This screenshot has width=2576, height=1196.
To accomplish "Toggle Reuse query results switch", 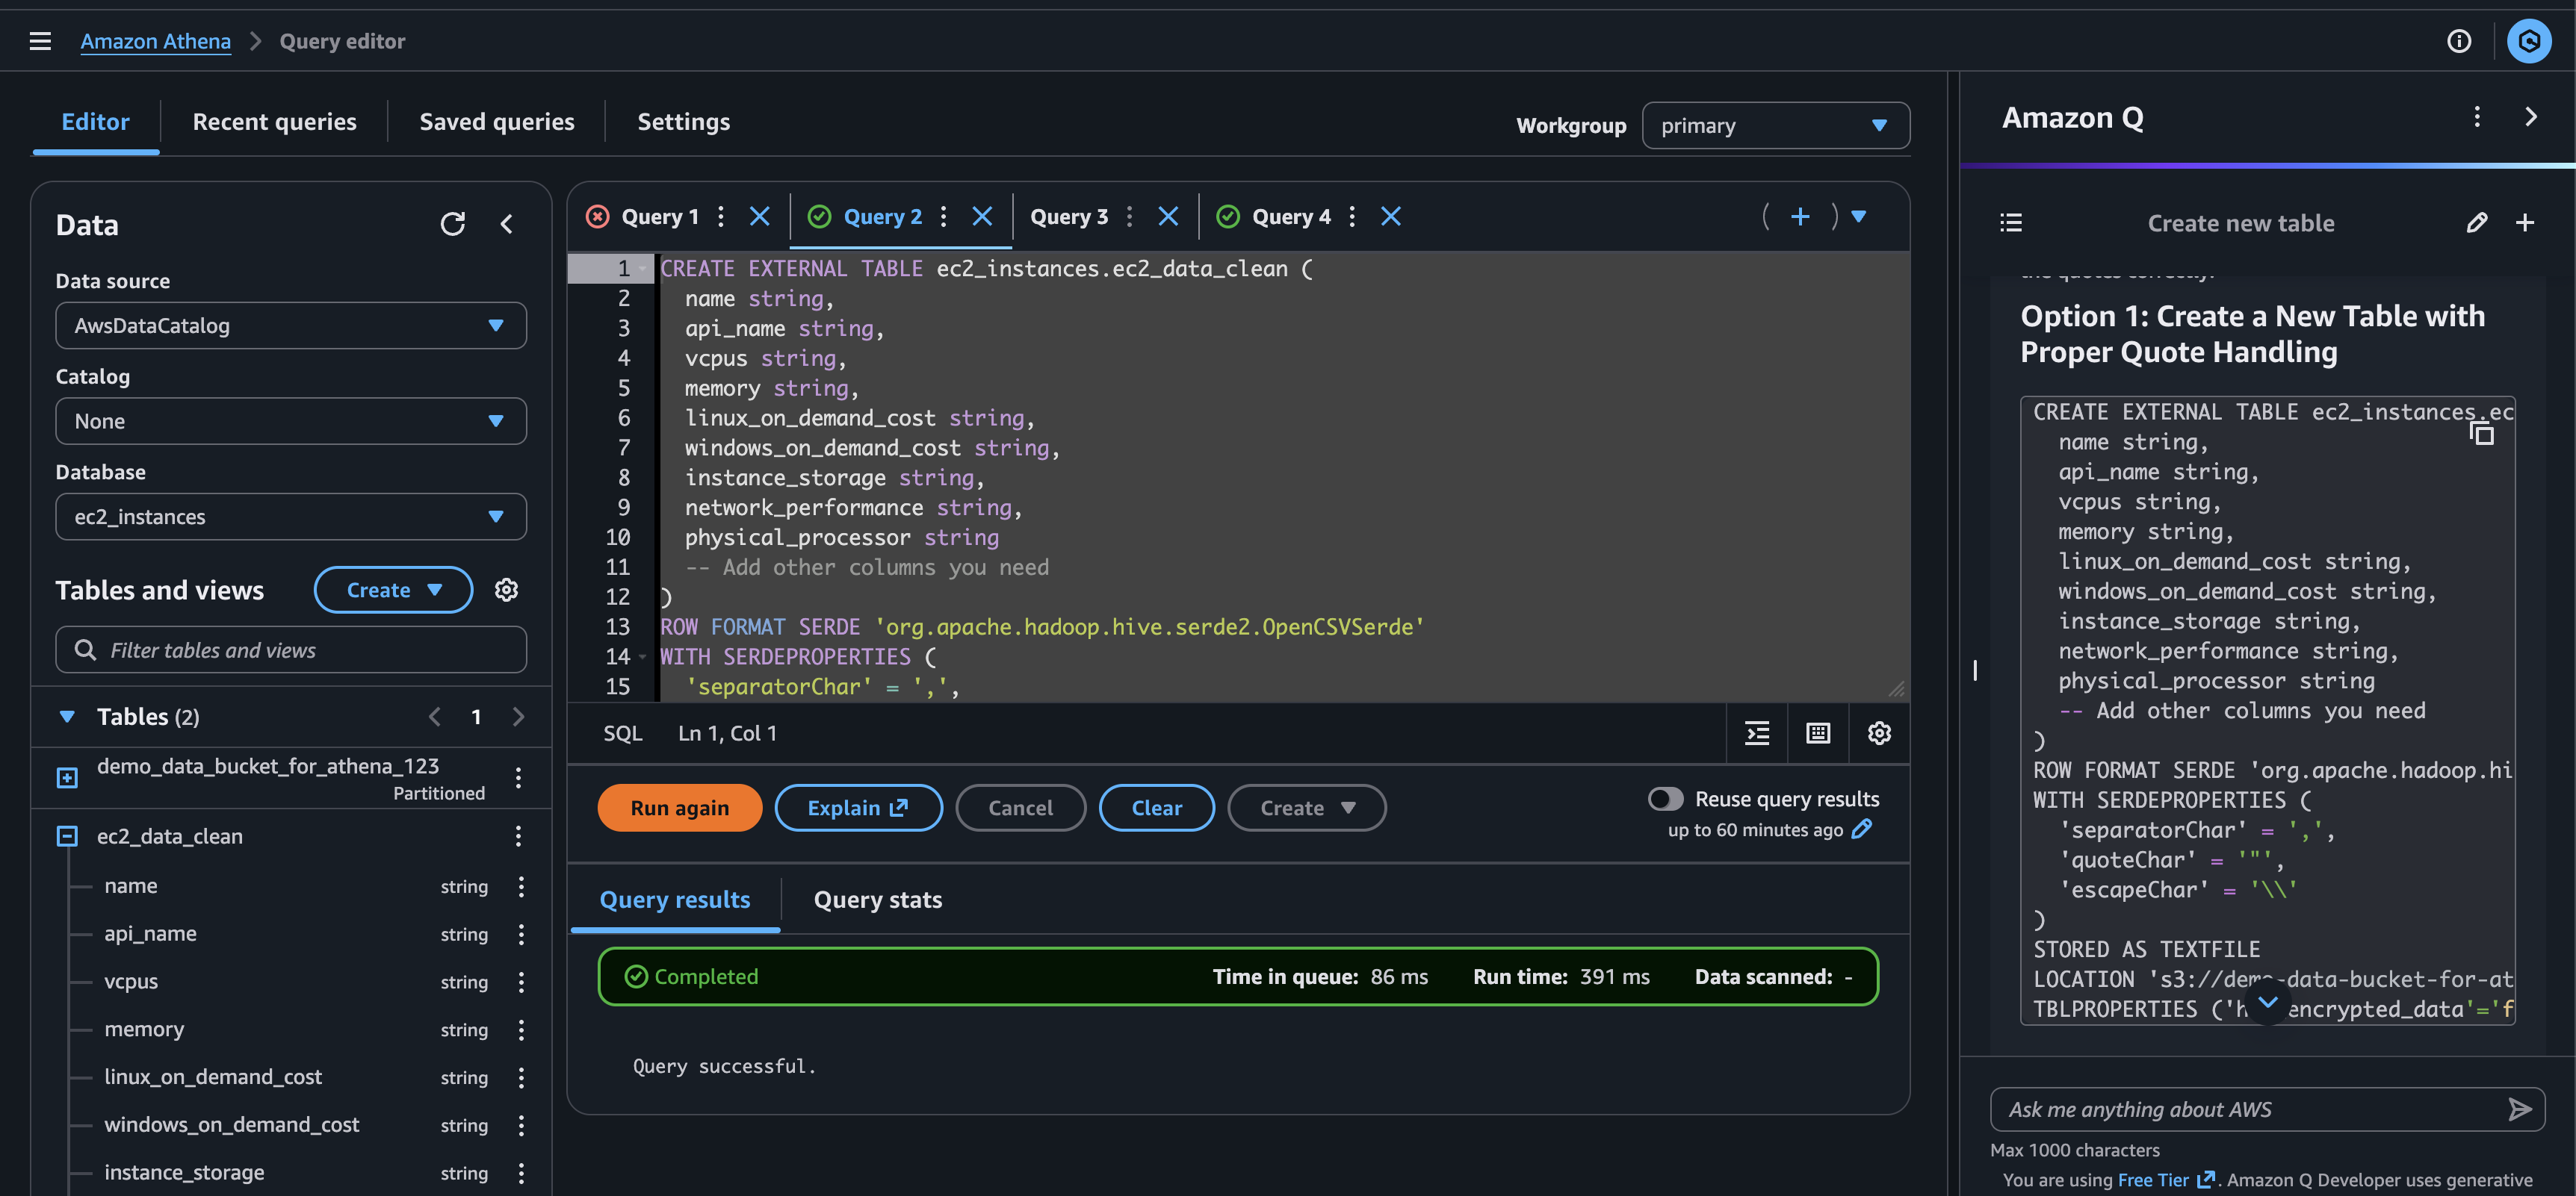I will pos(1665,798).
